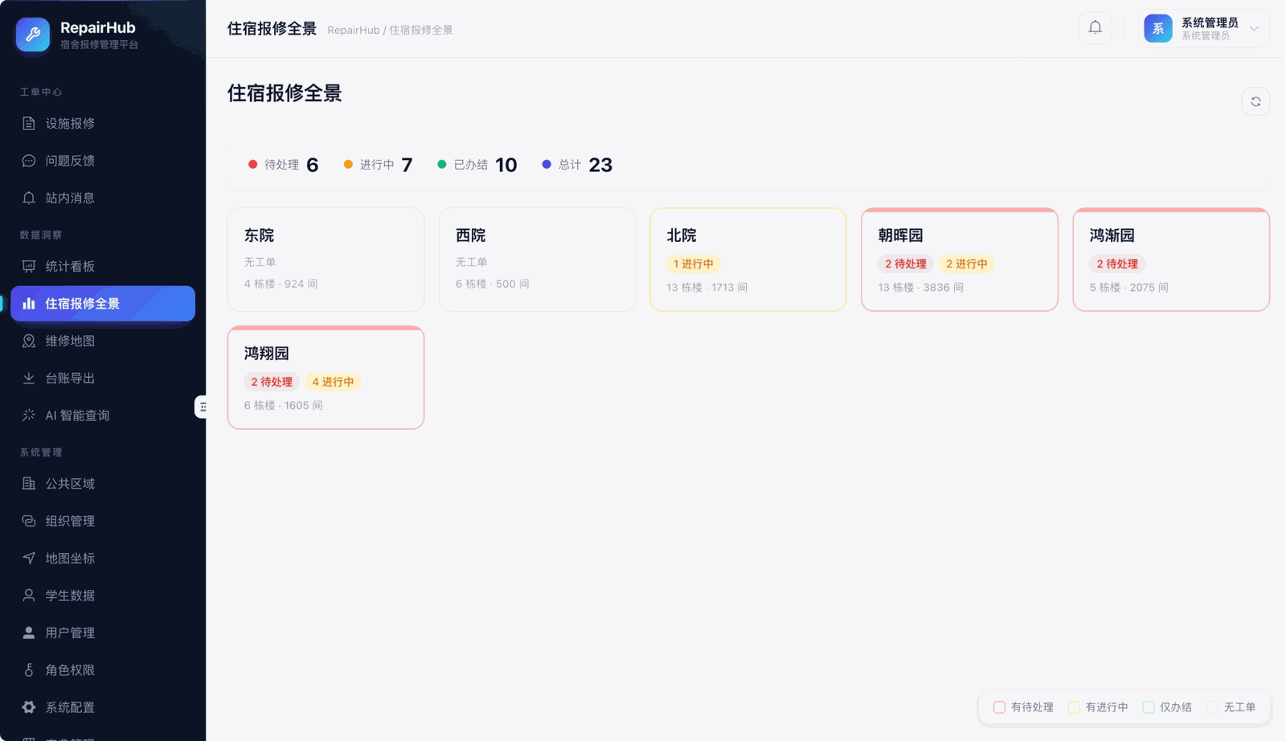Click the blue 系 user avatar
Image resolution: width=1286 pixels, height=741 pixels.
pos(1158,29)
